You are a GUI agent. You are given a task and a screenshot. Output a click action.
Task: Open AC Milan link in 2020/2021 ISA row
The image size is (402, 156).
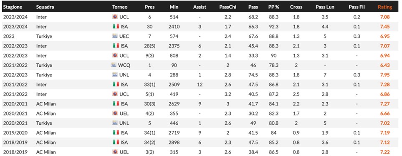(x=46, y=104)
